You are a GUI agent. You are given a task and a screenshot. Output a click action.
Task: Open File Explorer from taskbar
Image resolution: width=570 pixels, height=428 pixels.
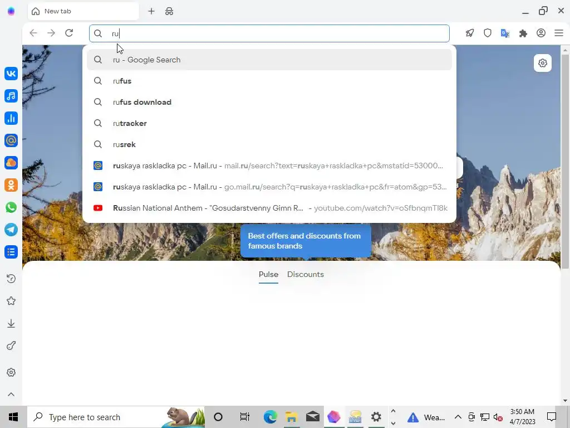[291, 417]
